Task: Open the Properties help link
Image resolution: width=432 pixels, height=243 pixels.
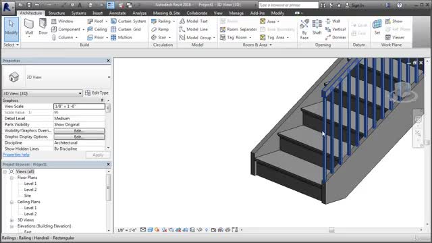Action: 16,155
